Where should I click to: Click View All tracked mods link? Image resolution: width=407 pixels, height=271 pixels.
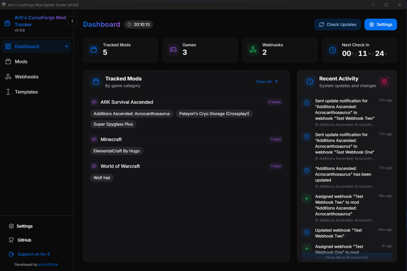[267, 82]
